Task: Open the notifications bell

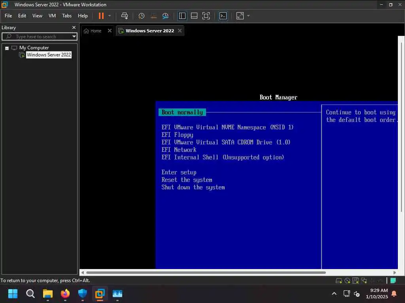Action: pos(394,294)
